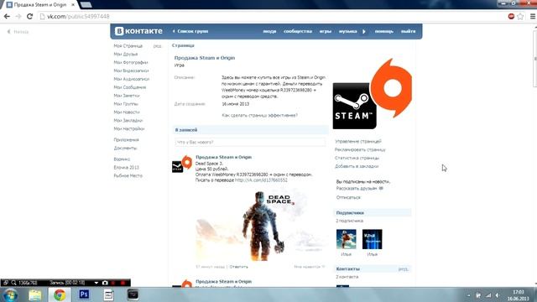537x302 pixels.
Task: Click the volume icon in system tray
Action: (x=498, y=295)
